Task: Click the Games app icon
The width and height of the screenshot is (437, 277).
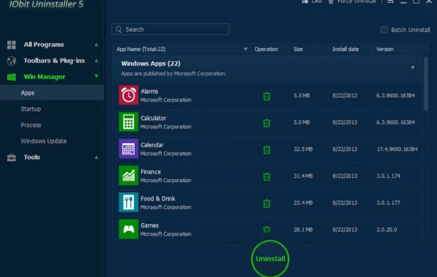Action: (x=128, y=229)
